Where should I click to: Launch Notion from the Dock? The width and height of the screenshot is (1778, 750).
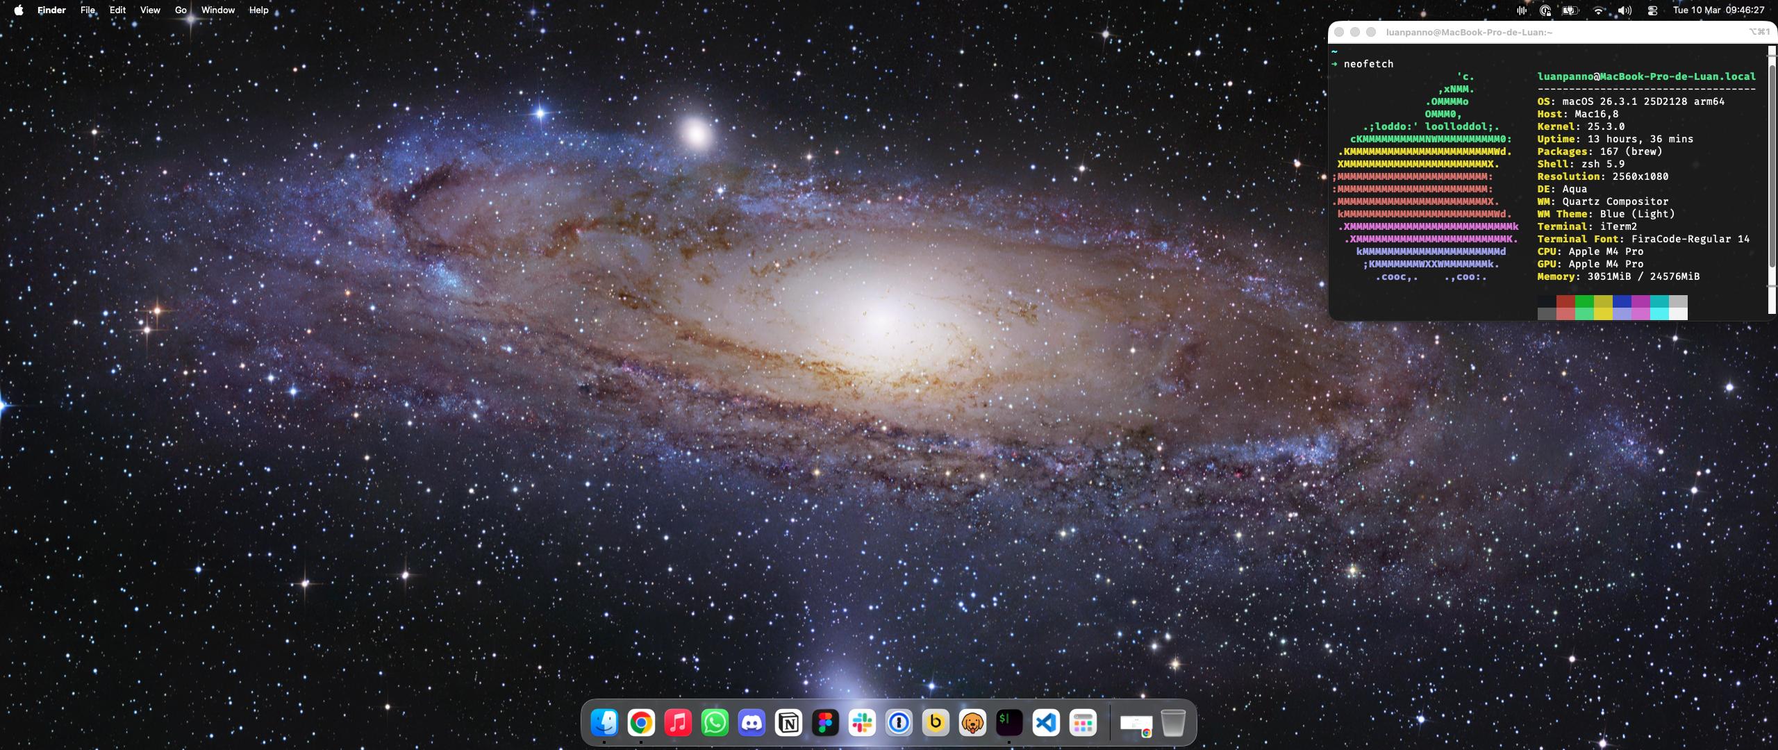pos(788,723)
